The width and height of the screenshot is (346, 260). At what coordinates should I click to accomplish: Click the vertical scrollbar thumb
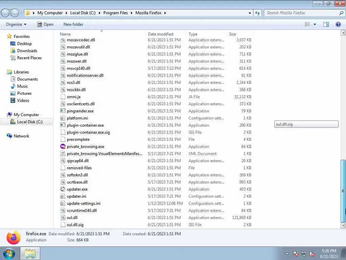pyautogui.click(x=343, y=191)
